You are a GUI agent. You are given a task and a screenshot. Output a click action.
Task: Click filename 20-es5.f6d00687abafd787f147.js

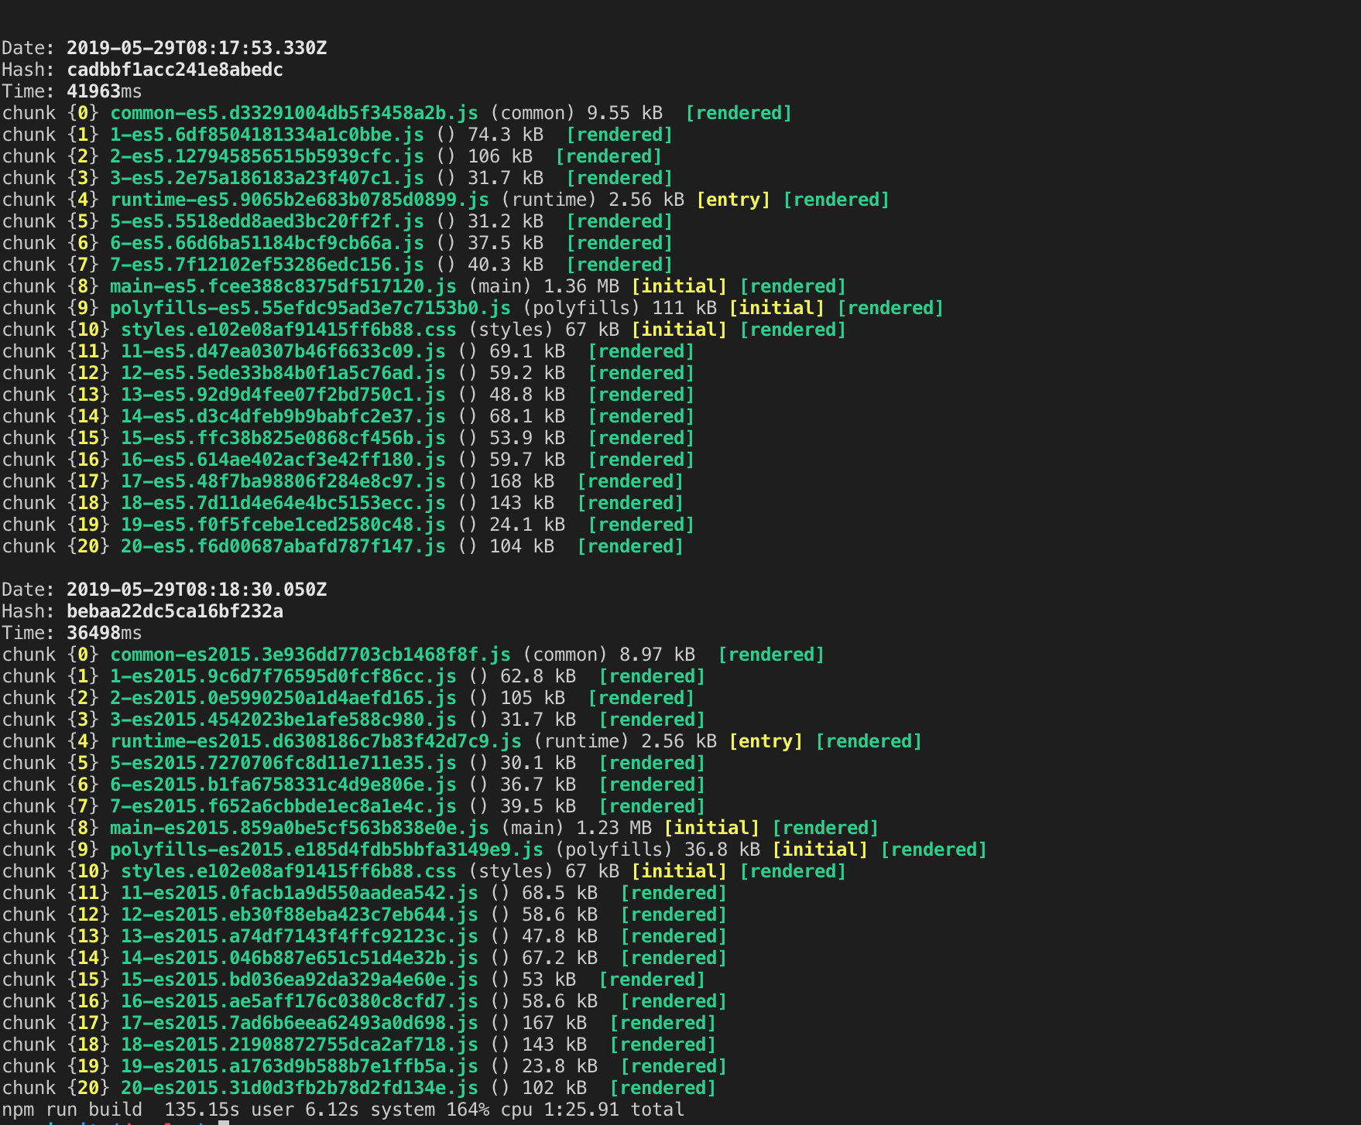[x=283, y=546]
